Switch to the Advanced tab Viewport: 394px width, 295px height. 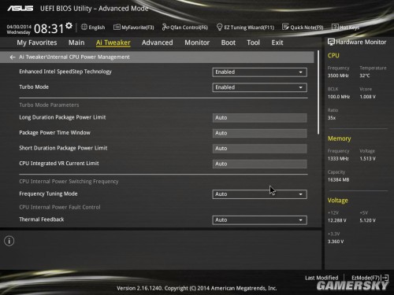click(158, 42)
